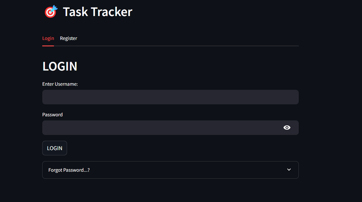Click the dartboard target logo icon

pos(51,12)
